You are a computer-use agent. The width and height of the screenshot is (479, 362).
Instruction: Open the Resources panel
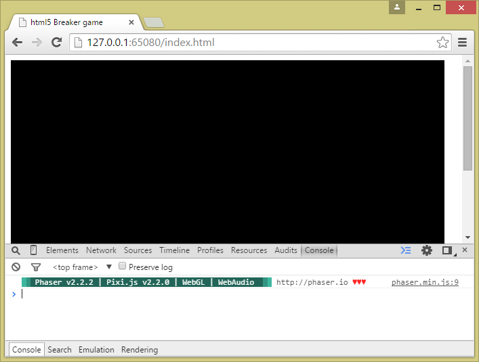(249, 250)
